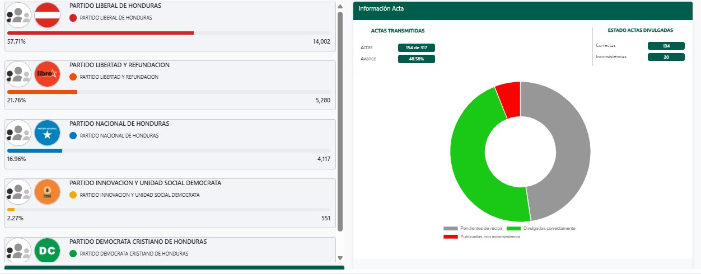Click the Partido Nacional blue star logo
Image resolution: width=701 pixels, height=274 pixels.
pos(47,133)
